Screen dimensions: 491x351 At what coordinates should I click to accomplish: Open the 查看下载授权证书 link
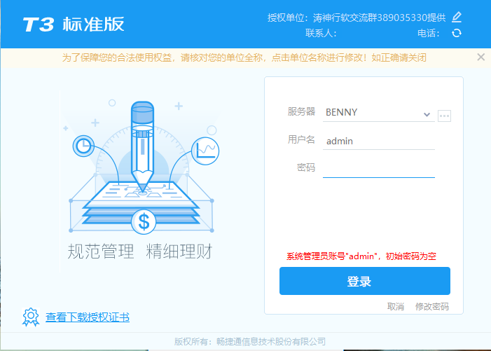pos(88,317)
